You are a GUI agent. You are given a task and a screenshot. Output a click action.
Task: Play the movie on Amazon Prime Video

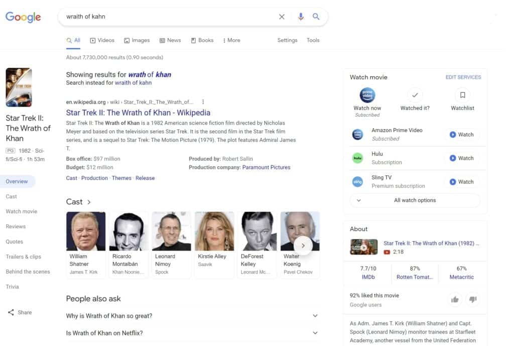[462, 134]
